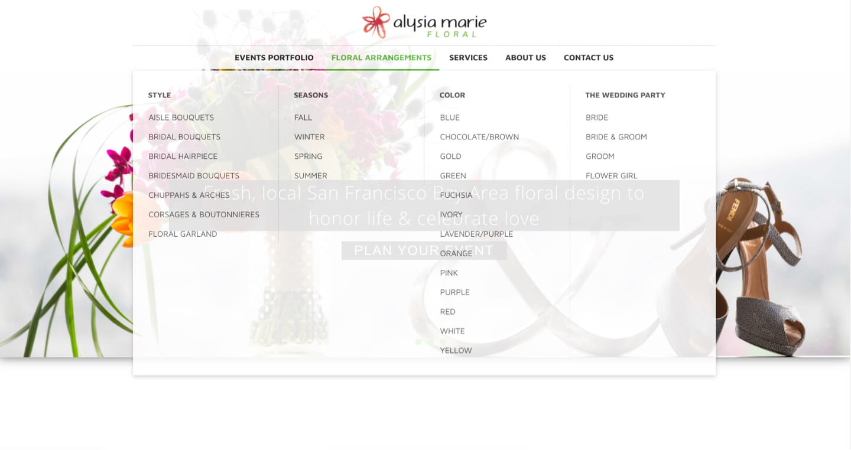Open Corsages & Boutonnieres category
The image size is (851, 450).
tap(204, 215)
